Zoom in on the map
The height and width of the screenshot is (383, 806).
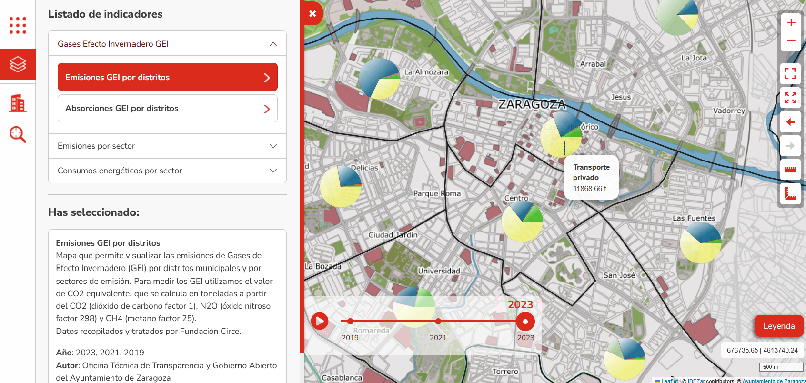click(x=791, y=22)
